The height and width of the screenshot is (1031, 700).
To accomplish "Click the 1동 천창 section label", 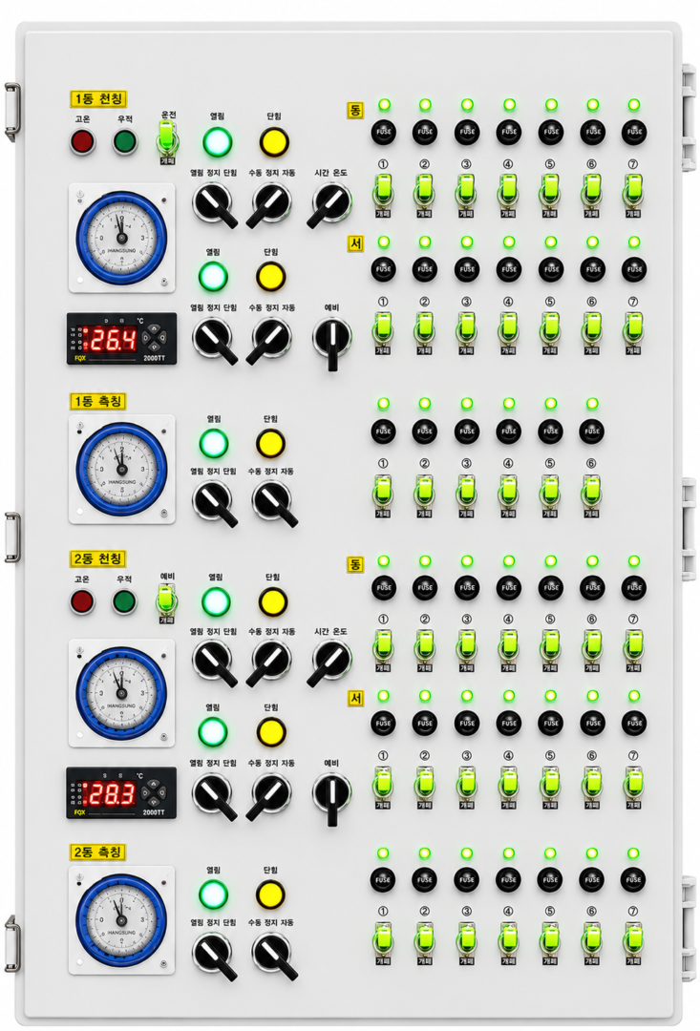I will pyautogui.click(x=98, y=98).
